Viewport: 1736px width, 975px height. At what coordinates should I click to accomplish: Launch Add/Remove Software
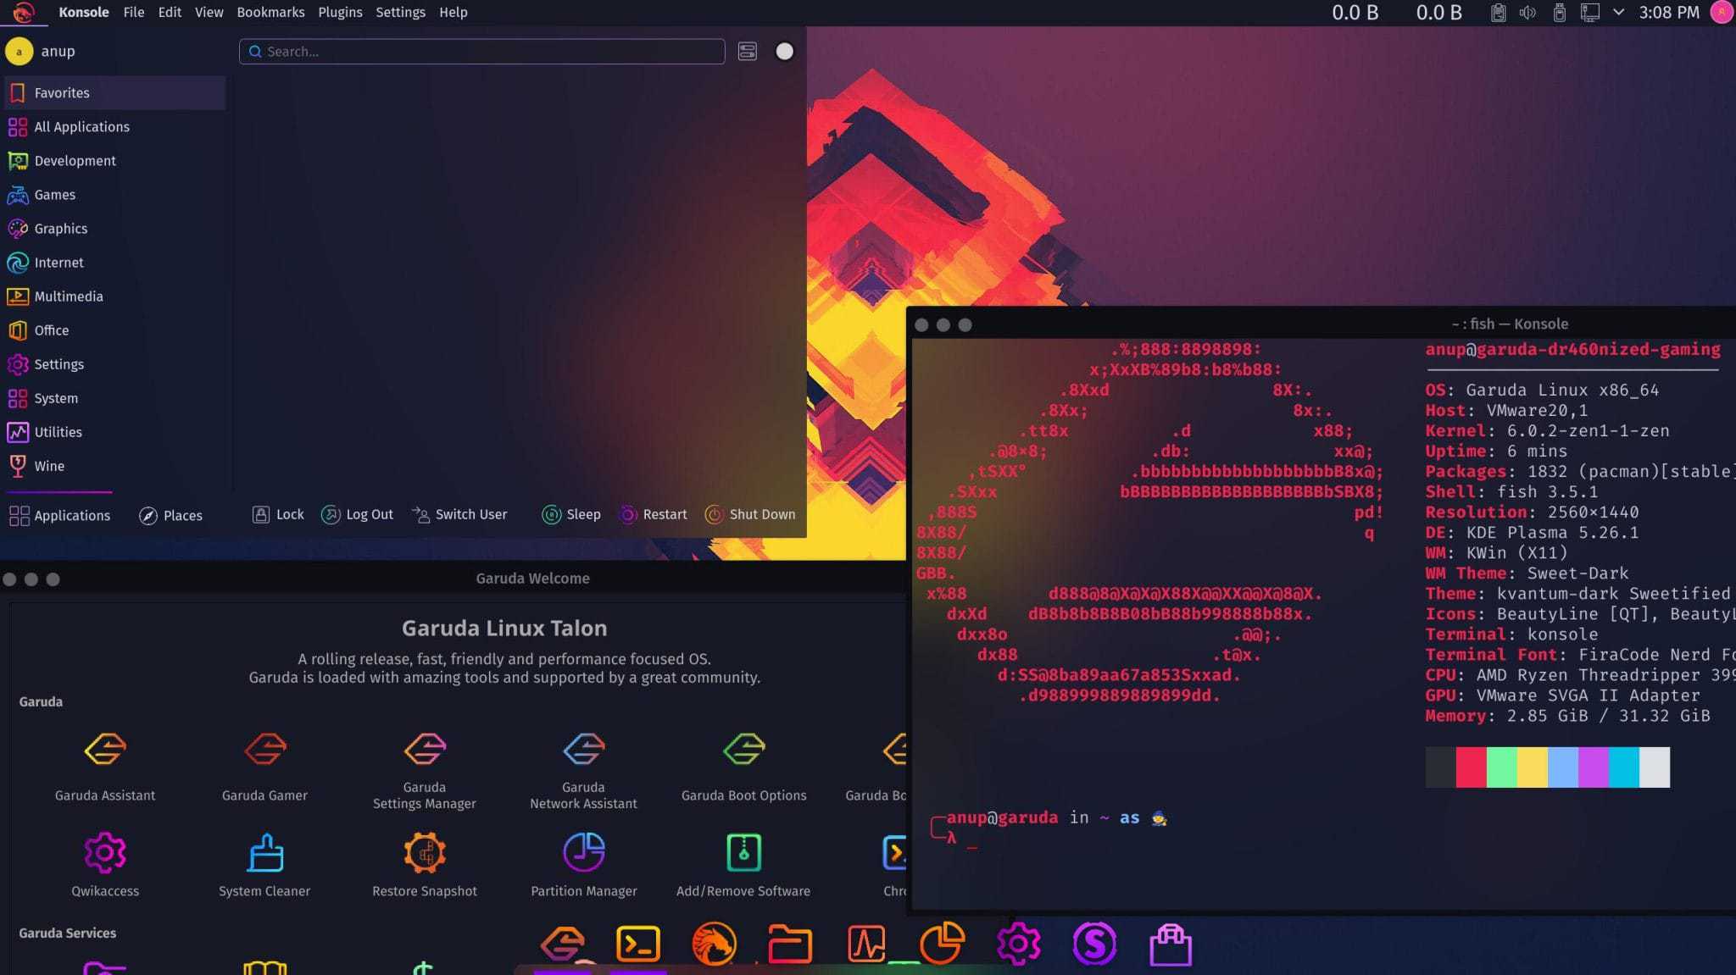click(x=743, y=853)
